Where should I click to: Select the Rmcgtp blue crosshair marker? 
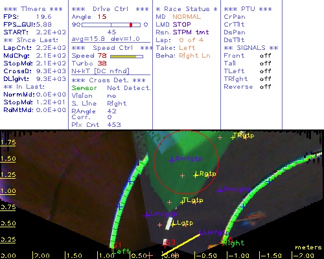click(220, 190)
